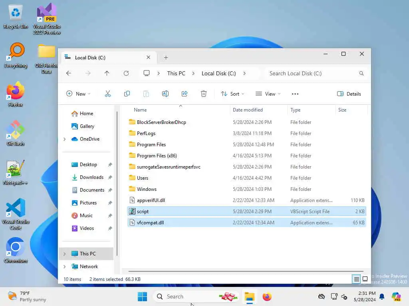The width and height of the screenshot is (409, 306).
Task: Click the navigation pane vertical scrollbar
Action: click(x=117, y=183)
